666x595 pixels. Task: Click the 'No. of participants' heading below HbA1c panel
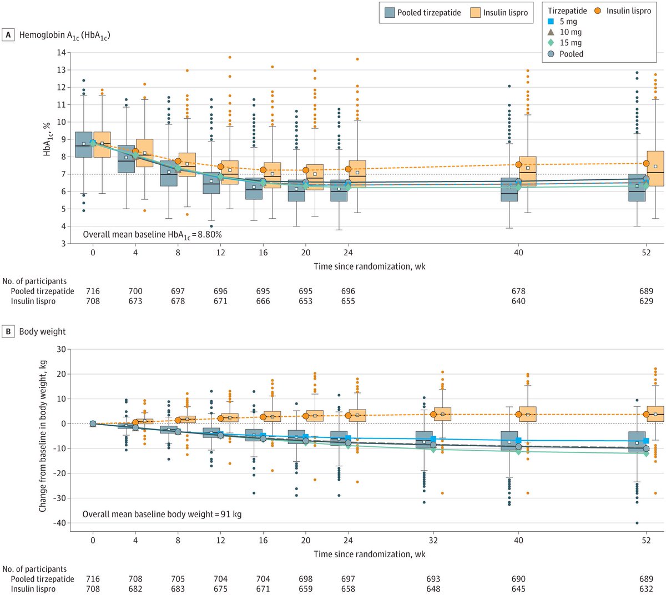click(x=34, y=281)
